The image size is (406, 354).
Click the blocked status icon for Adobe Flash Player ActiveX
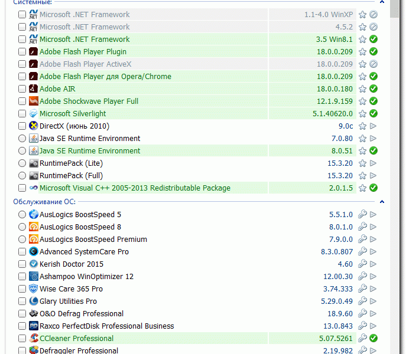pos(373,64)
